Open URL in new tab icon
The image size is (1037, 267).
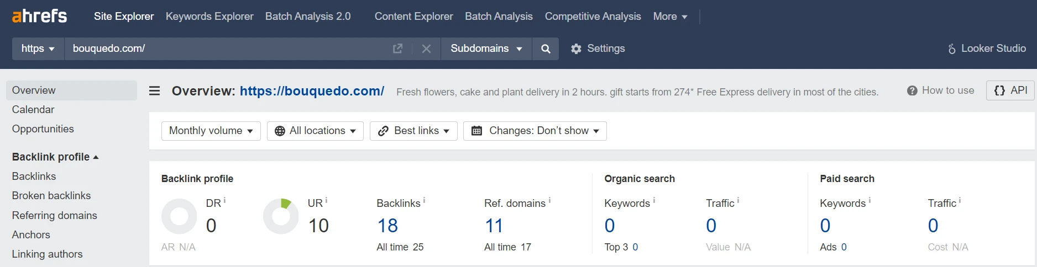click(x=397, y=49)
